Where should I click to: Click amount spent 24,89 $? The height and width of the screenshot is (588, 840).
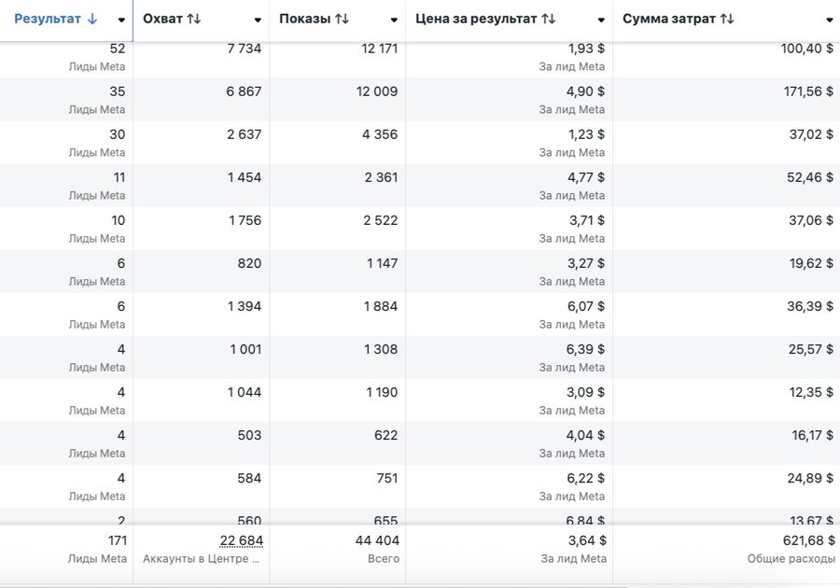pos(810,478)
